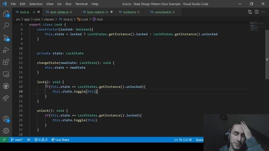Open the Extensions view
This screenshot has width=269, height=151.
6,62
